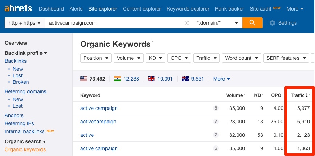Open Rank tracker in the top navigation
This screenshot has width=315, height=156.
(x=229, y=9)
